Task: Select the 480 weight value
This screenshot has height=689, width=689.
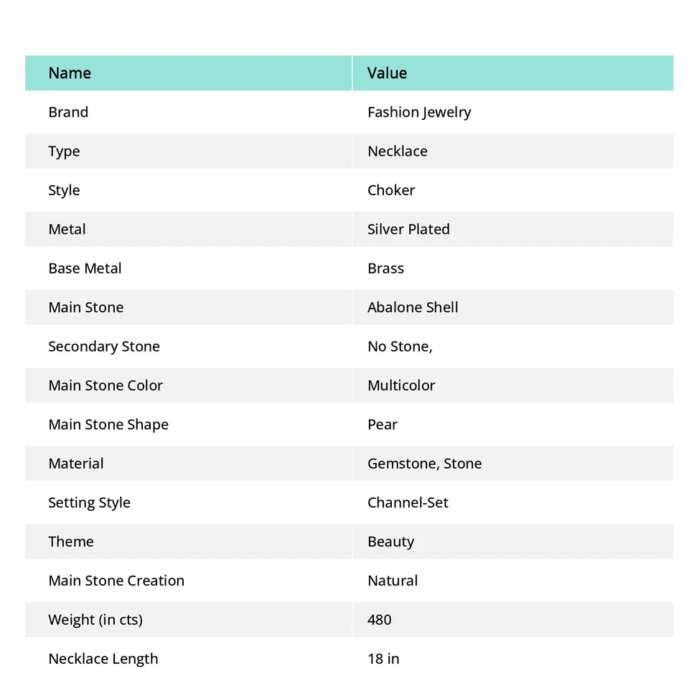Action: 380,619
